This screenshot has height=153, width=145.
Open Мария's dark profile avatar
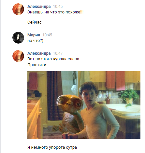pos(18,38)
